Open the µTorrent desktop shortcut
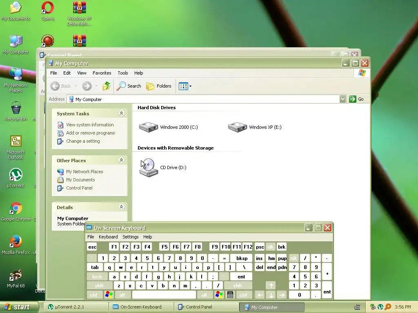The width and height of the screenshot is (418, 313). [16, 178]
